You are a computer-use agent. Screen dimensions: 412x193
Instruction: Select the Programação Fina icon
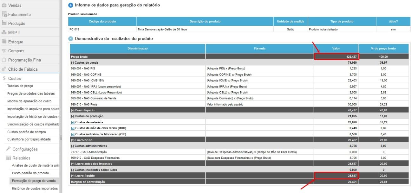pos(4,60)
